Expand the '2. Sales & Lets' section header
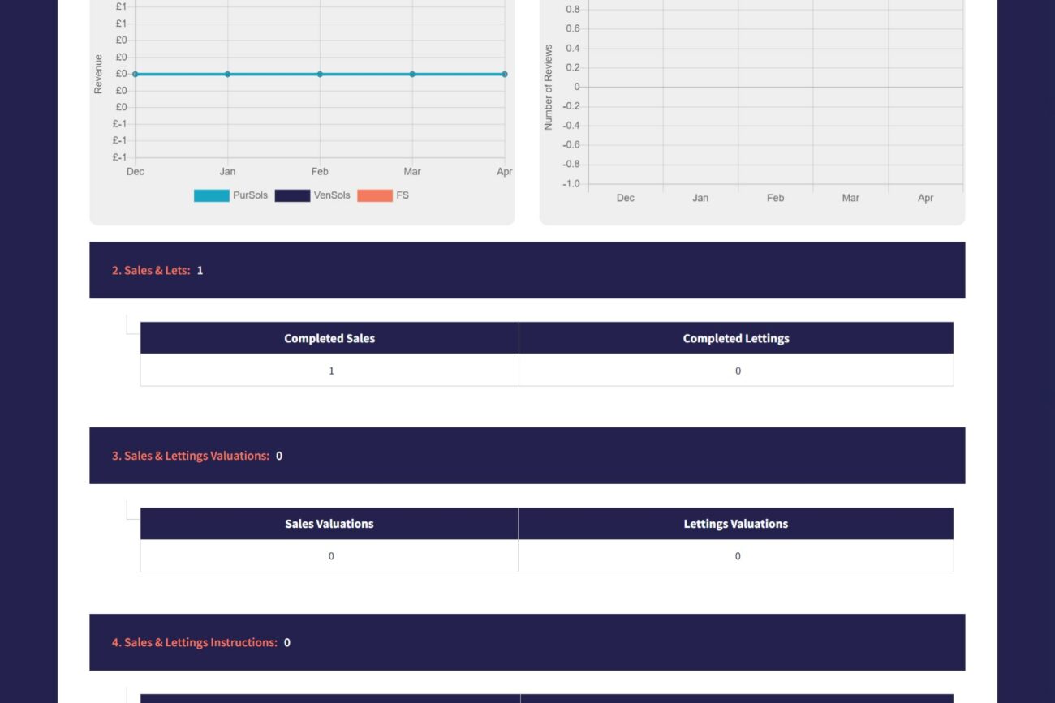 (x=527, y=270)
